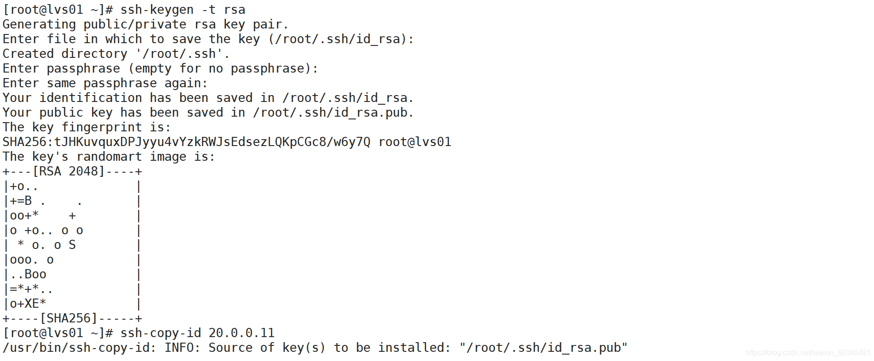The image size is (874, 361).
Task: Click the '/usr/bin/ssh-copy-id: INFO:' text
Action: point(101,348)
